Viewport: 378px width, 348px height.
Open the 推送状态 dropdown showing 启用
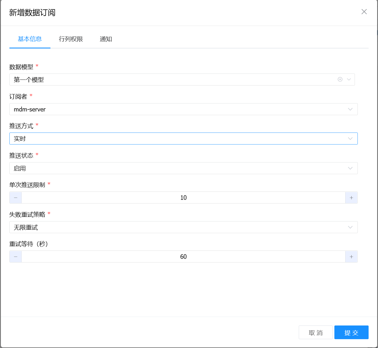184,168
